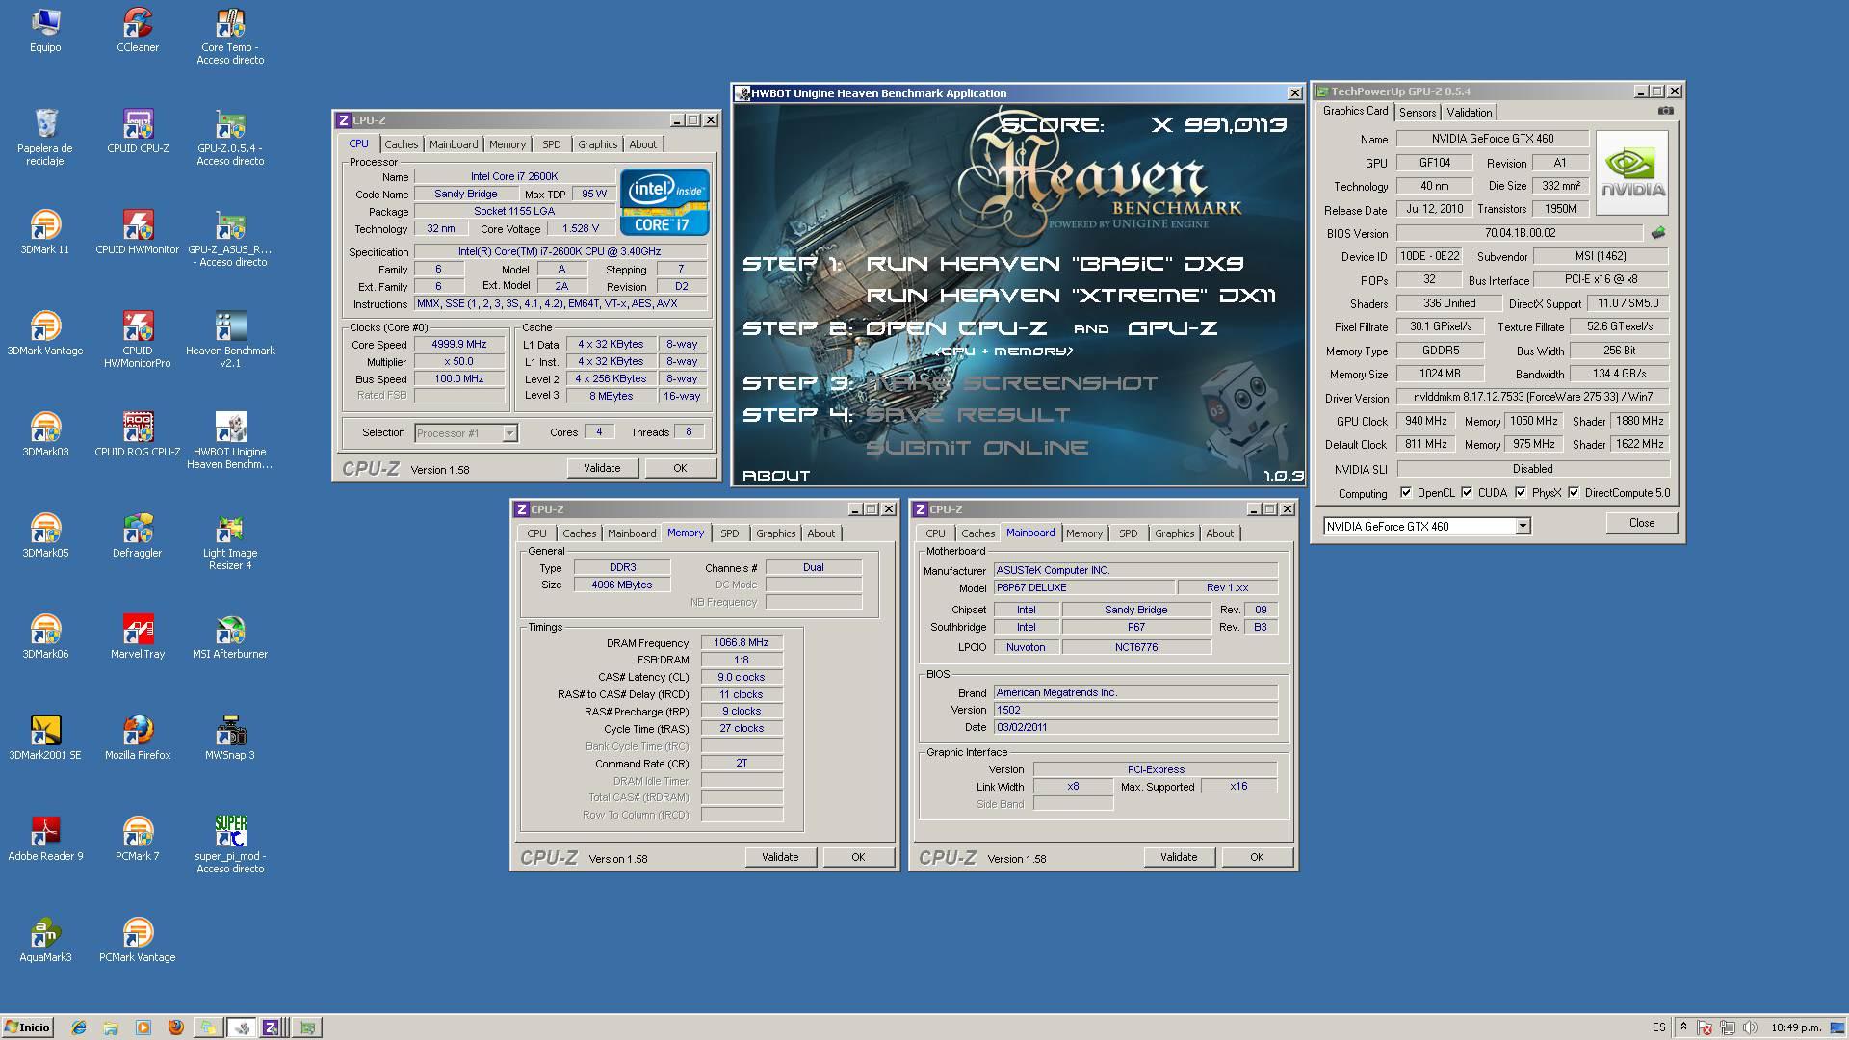Viewport: 1849px width, 1040px height.
Task: Open SPD tab in CPU-Z Memory window
Action: [730, 533]
